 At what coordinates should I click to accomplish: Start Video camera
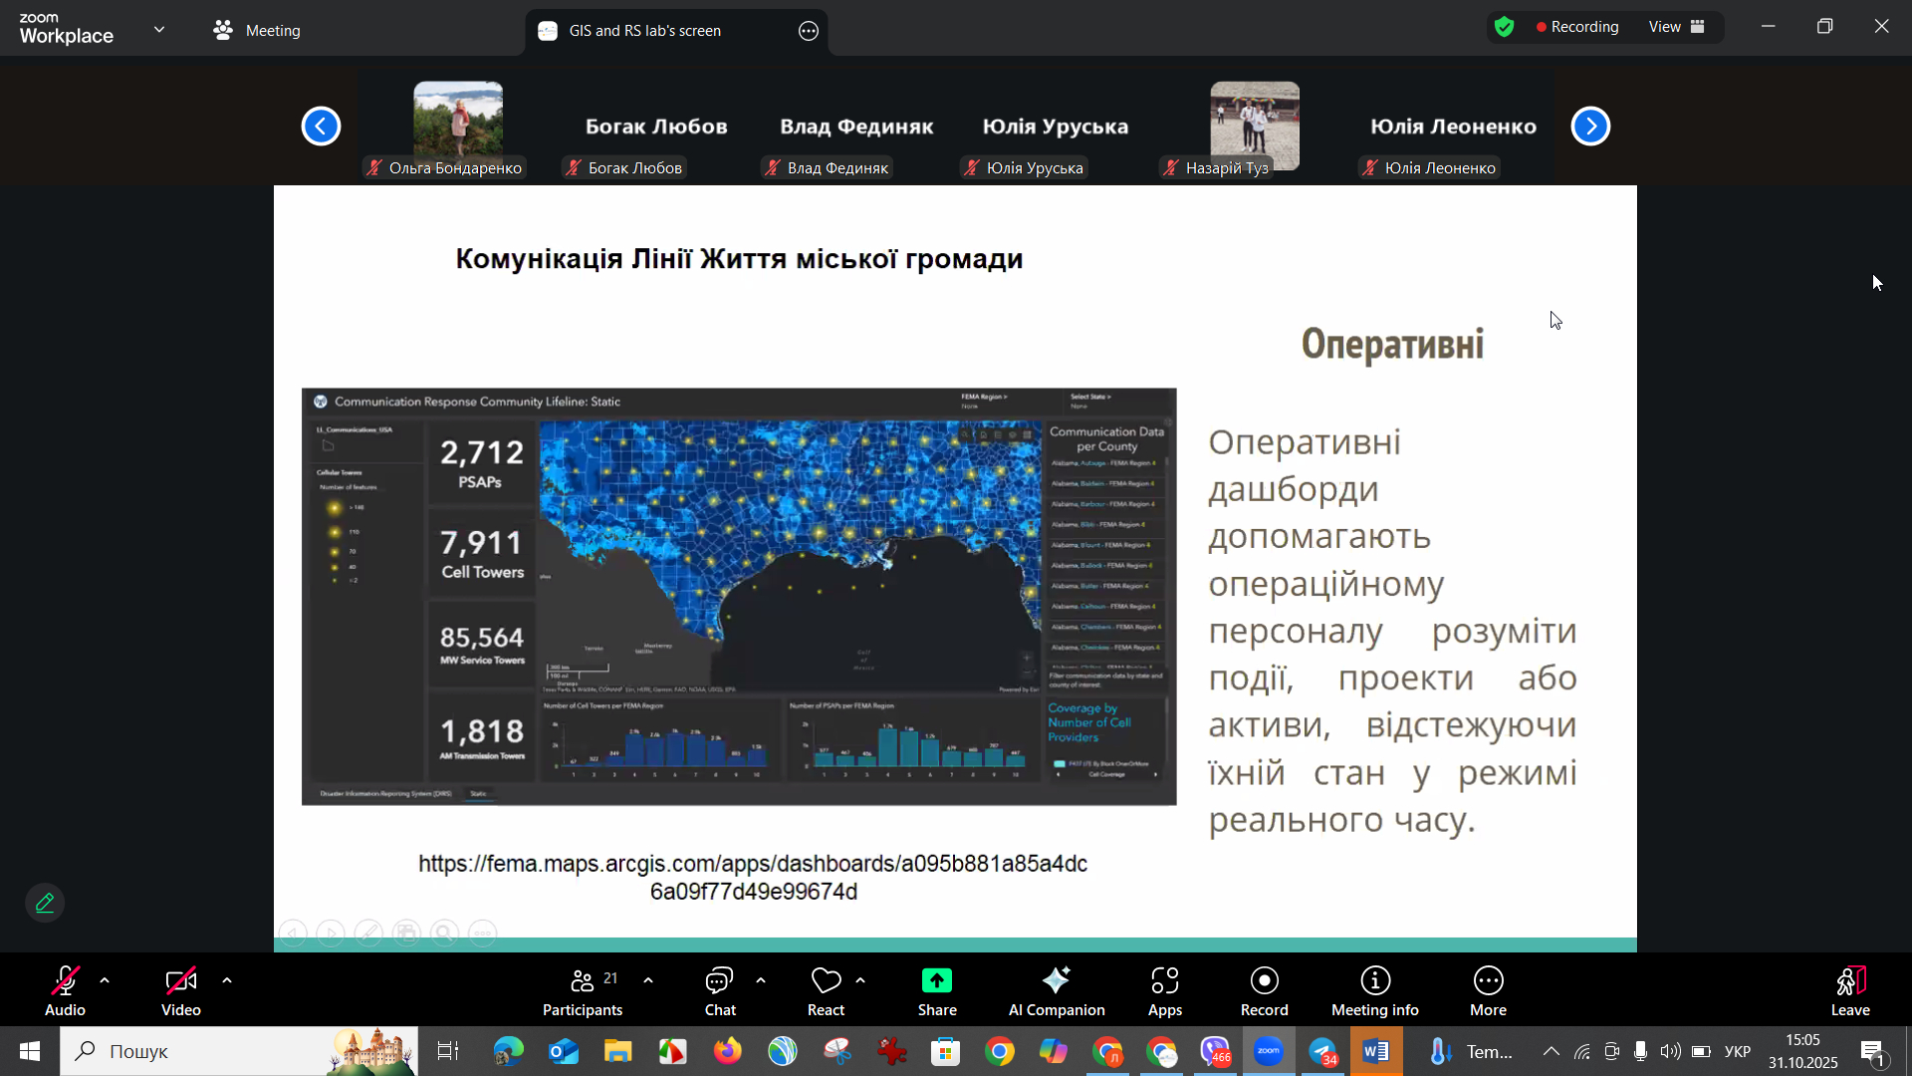point(180,990)
